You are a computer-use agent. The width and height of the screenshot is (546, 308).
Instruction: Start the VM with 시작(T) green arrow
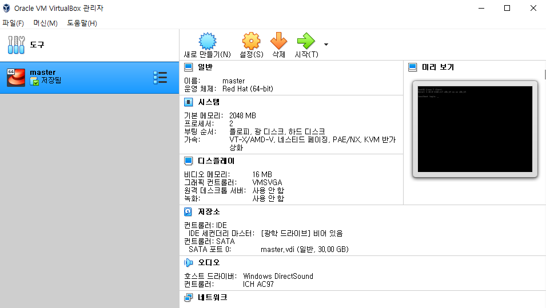pos(306,41)
